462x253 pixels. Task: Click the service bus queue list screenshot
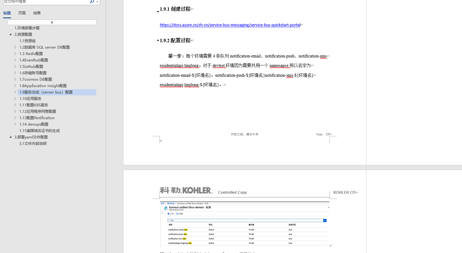[x=245, y=224]
